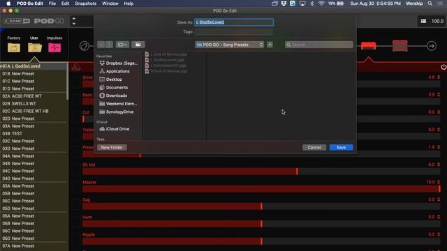Click the Cancel button
The image size is (447, 251).
click(314, 147)
